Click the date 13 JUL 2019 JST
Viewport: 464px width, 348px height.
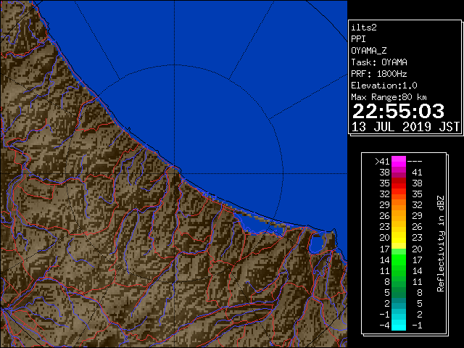(x=405, y=127)
